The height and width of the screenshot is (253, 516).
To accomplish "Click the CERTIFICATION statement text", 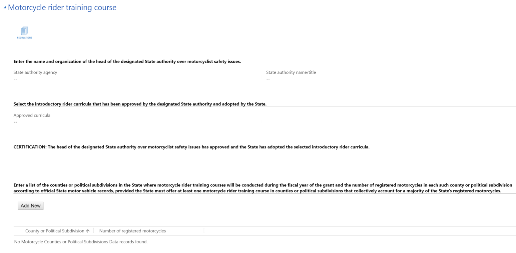I will pyautogui.click(x=191, y=147).
